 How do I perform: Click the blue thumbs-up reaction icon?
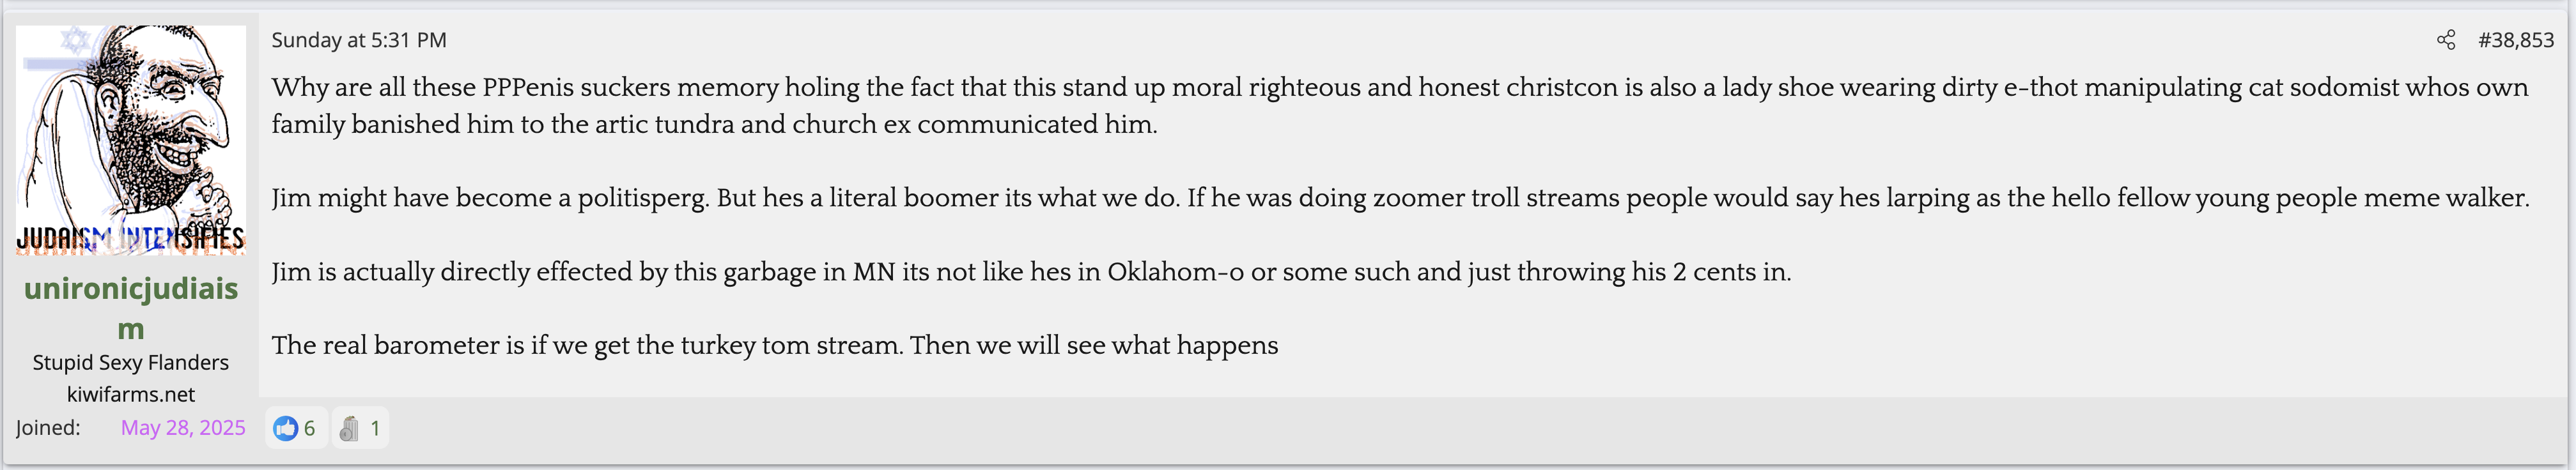285,429
